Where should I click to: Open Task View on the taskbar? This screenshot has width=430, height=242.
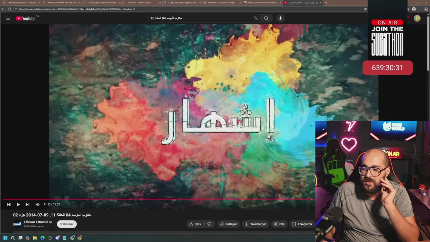coord(20,238)
